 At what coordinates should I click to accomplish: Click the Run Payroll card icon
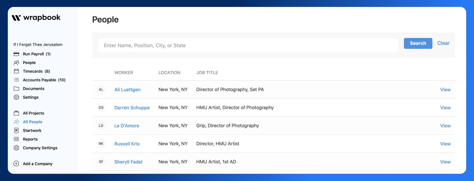tap(16, 54)
